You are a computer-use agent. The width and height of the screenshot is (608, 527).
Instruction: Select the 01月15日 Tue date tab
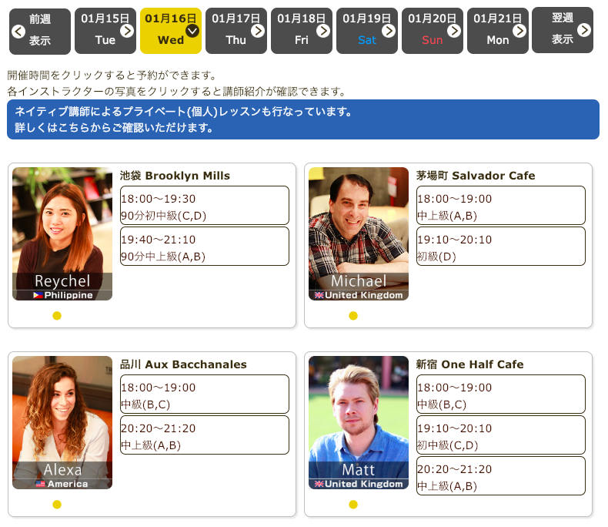point(105,31)
